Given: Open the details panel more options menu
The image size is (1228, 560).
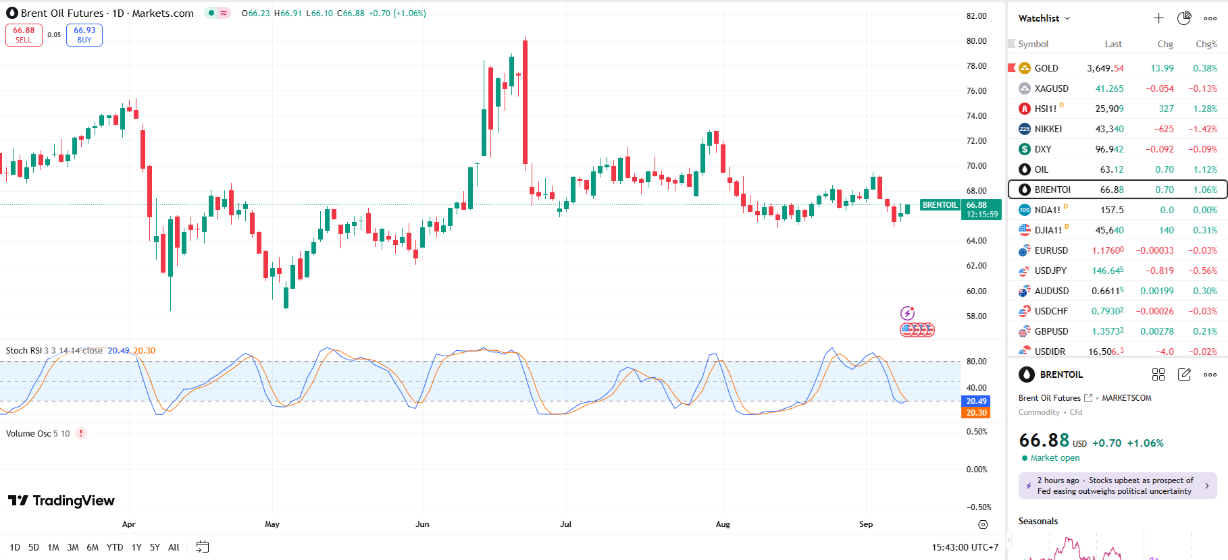Looking at the screenshot, I should [x=1210, y=374].
